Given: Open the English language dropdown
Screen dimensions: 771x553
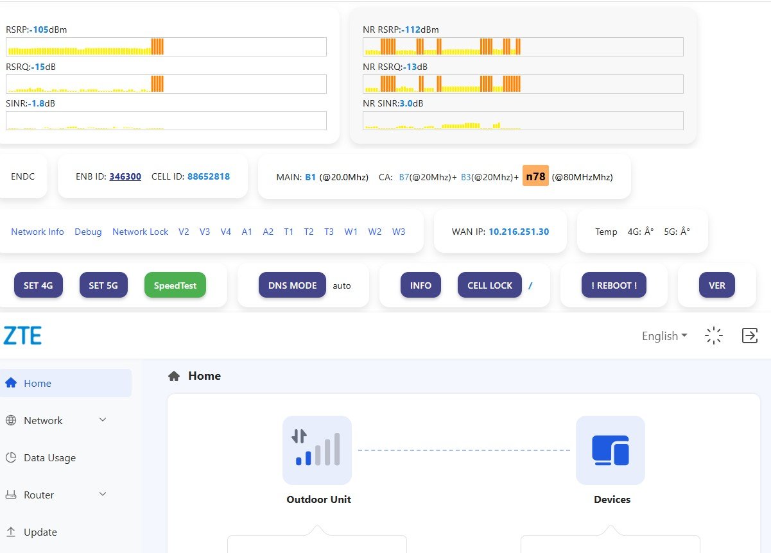Looking at the screenshot, I should point(664,336).
